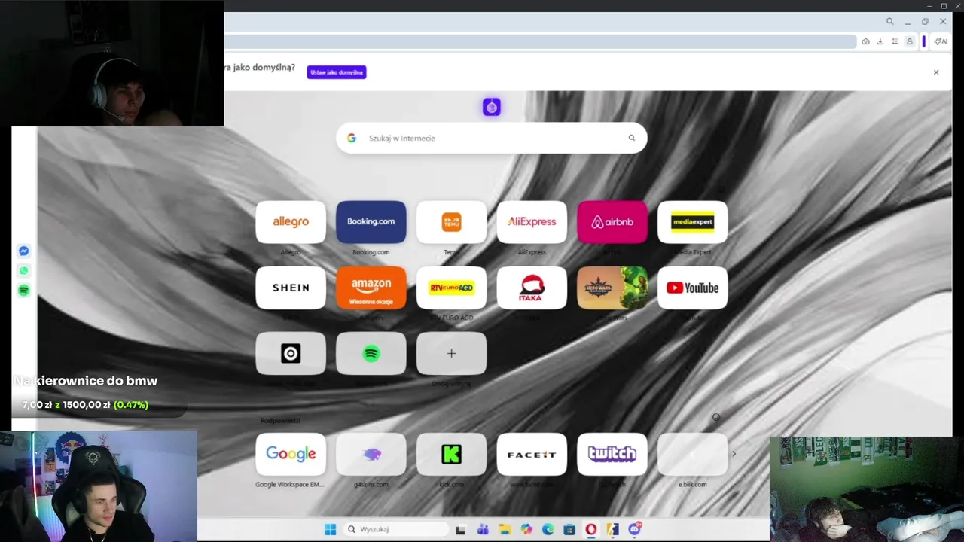Open the Airbnb speed dial tile
964x542 pixels.
(612, 222)
